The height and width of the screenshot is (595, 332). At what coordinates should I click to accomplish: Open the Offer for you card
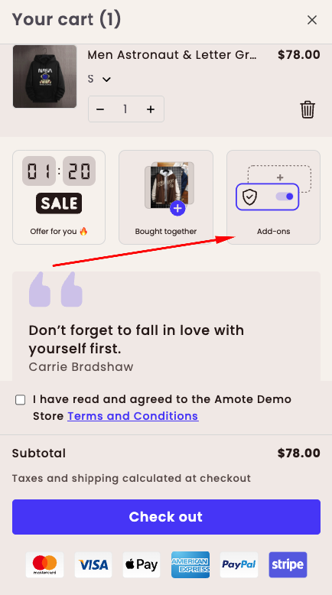pyautogui.click(x=59, y=197)
